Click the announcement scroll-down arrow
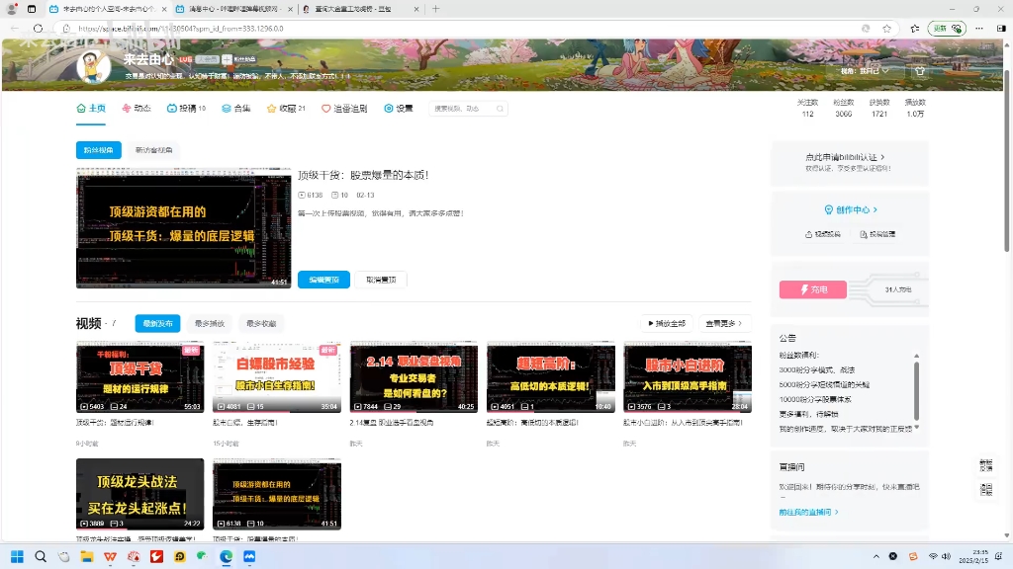This screenshot has width=1013, height=569. [916, 427]
